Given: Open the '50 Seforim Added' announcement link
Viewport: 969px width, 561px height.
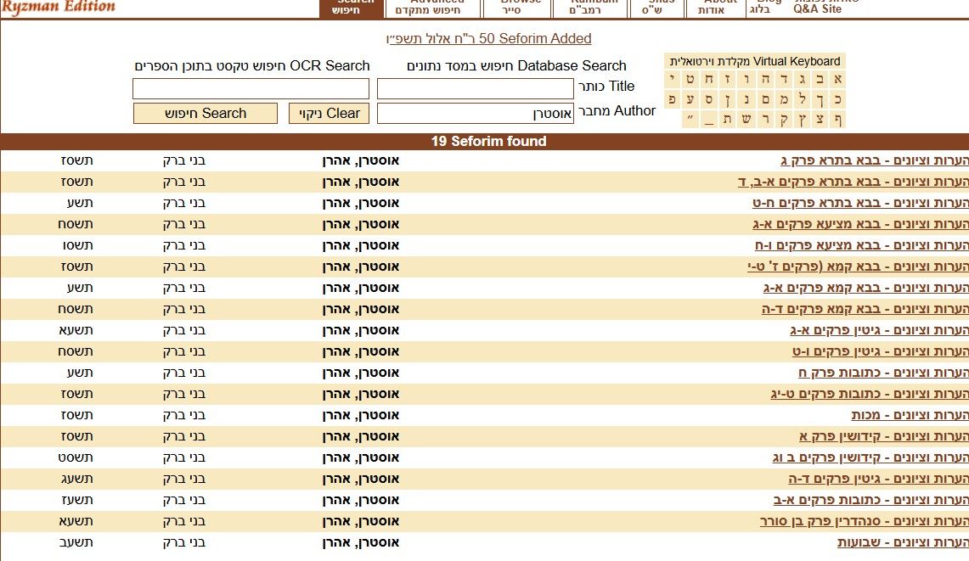Looking at the screenshot, I should (x=489, y=38).
